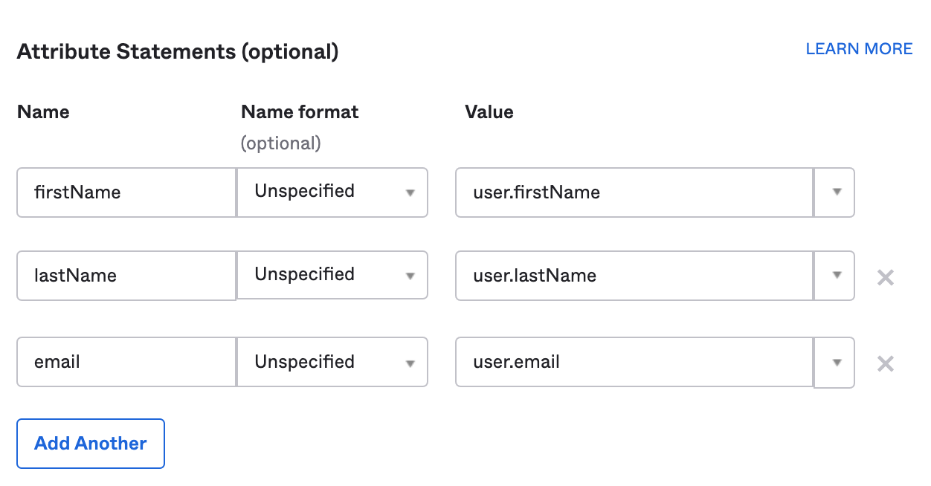
Task: Click the Name column label
Action: point(43,112)
